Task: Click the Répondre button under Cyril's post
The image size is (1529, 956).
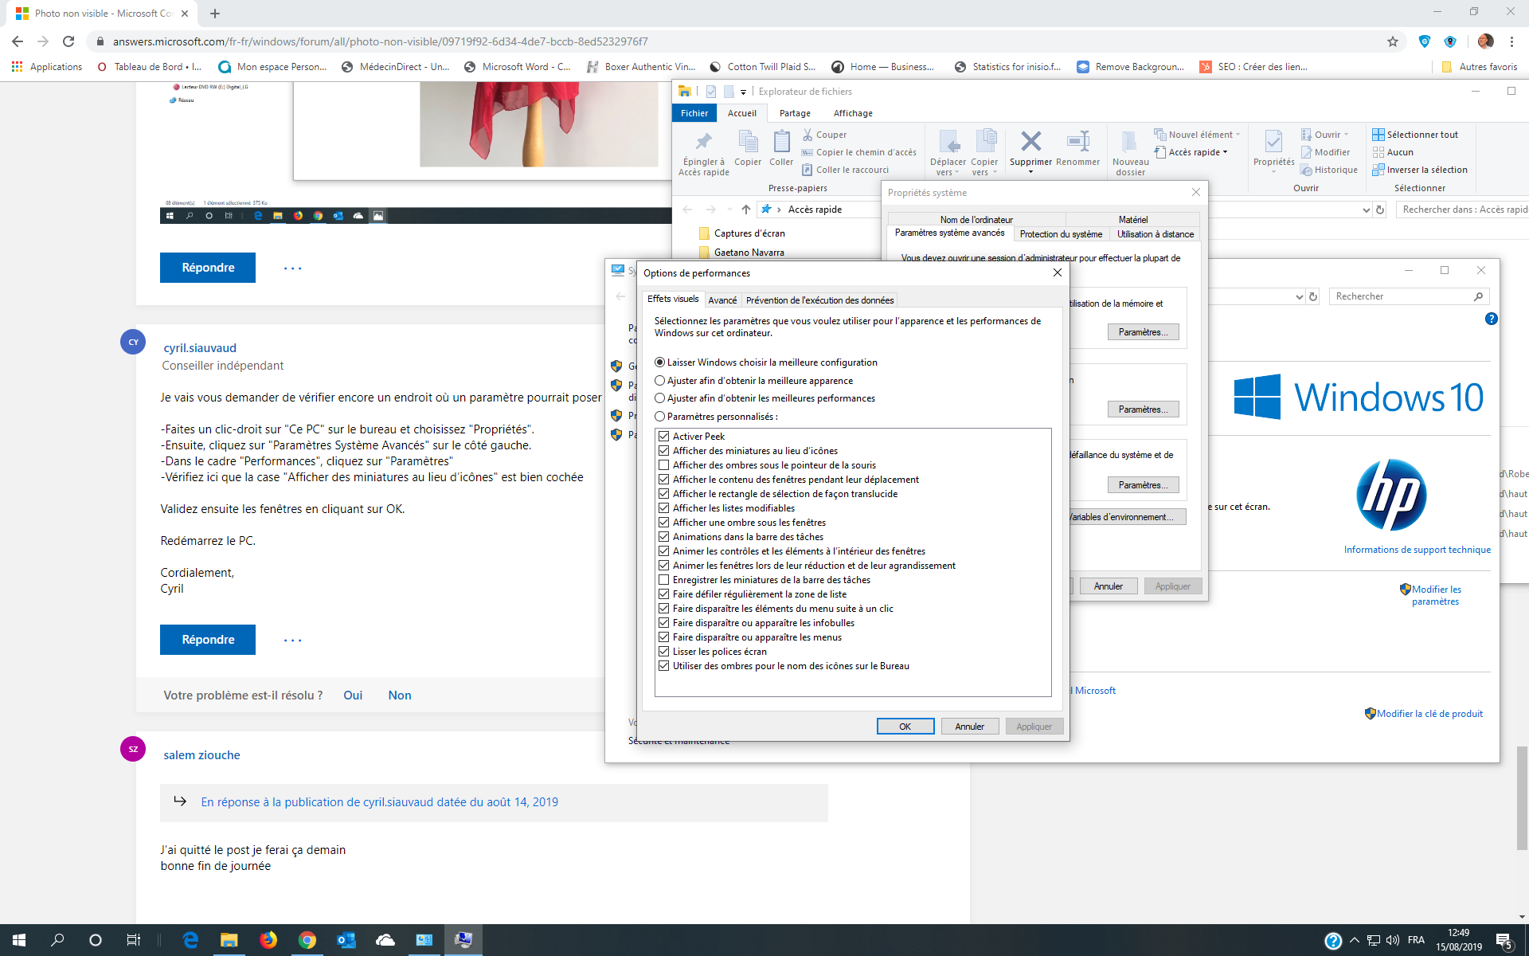Action: tap(208, 640)
